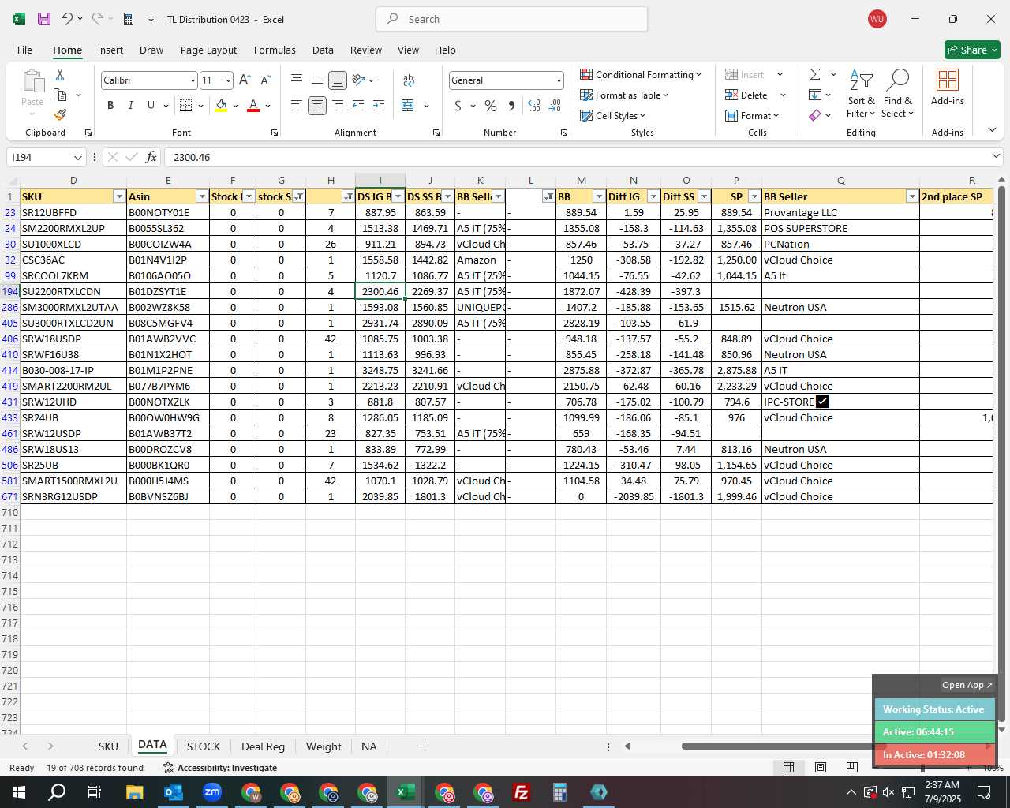Screen dimensions: 1010x808
Task: Click the Cut scissors icon
Action: [x=60, y=74]
